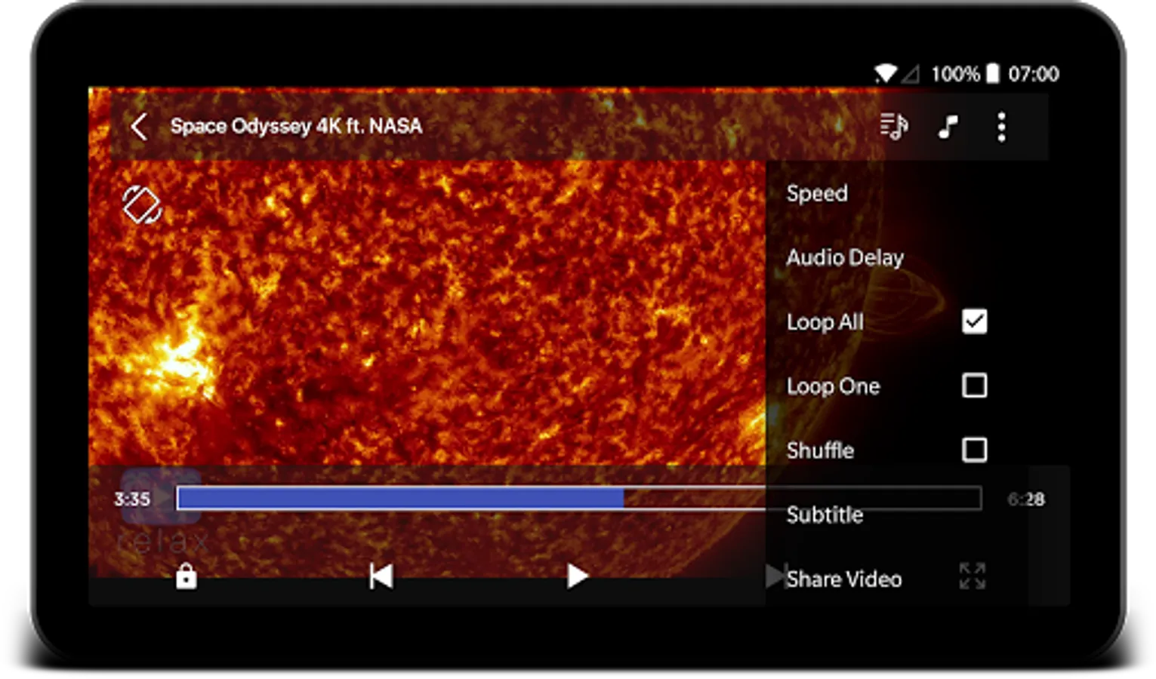Tap the cellular signal status icon
This screenshot has height=679, width=1156.
[911, 74]
